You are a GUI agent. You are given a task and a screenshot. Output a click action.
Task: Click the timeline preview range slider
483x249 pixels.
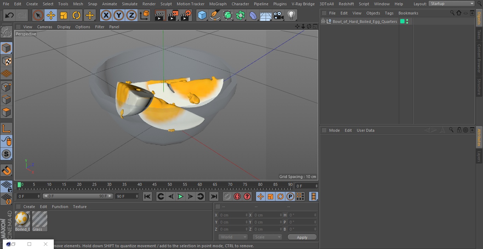click(x=78, y=196)
